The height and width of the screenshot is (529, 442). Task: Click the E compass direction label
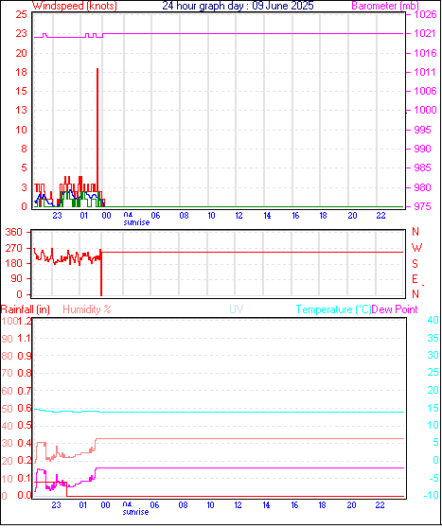tap(415, 279)
